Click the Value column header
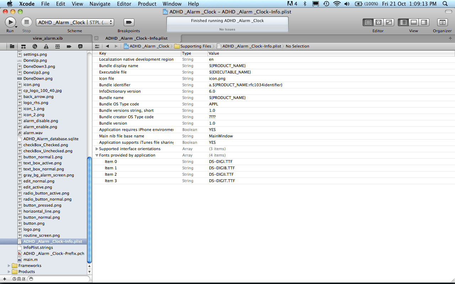This screenshot has height=284, width=455. click(x=331, y=53)
